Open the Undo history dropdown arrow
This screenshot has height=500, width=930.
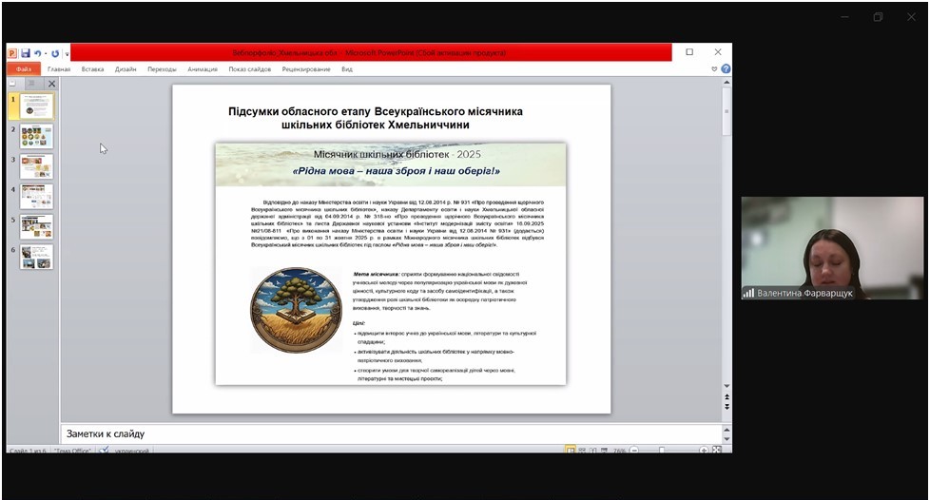click(45, 54)
